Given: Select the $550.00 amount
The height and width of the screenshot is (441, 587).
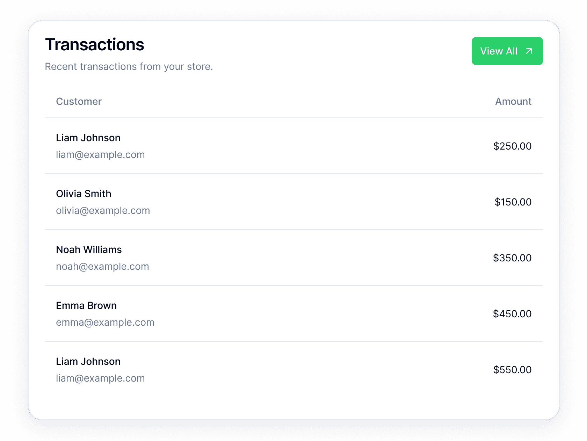Looking at the screenshot, I should [x=512, y=370].
